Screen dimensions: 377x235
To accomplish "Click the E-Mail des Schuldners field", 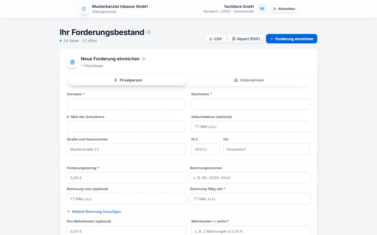I will (126, 127).
